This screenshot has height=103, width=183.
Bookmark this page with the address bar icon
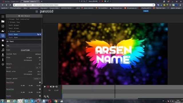153,5
